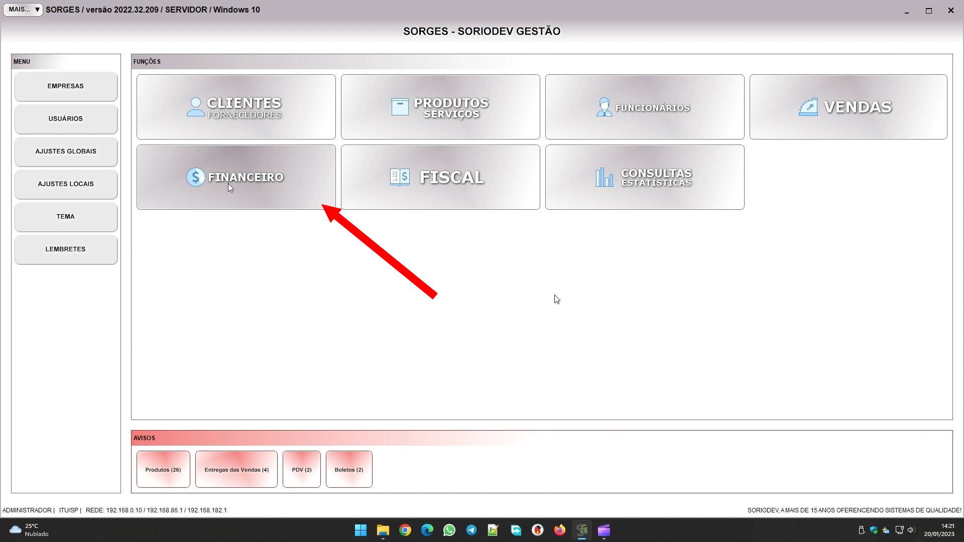
Task: Open the Usuários menu item
Action: [x=66, y=119]
